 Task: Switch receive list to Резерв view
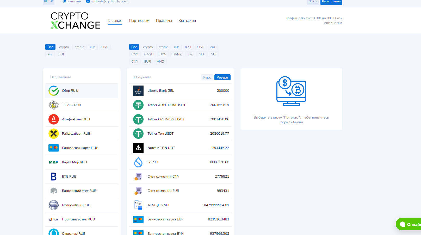point(222,77)
